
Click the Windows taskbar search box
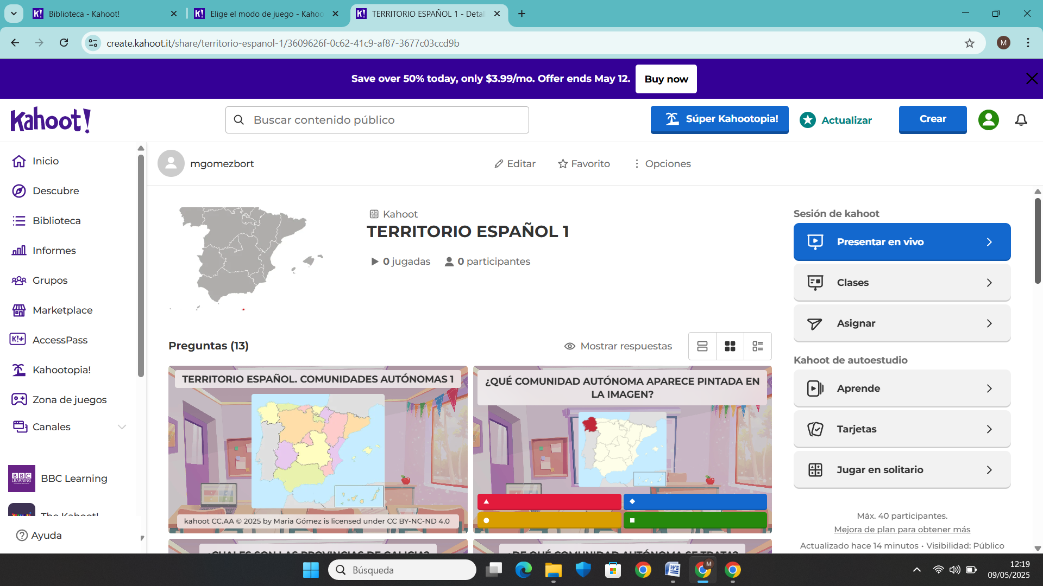[x=402, y=570]
